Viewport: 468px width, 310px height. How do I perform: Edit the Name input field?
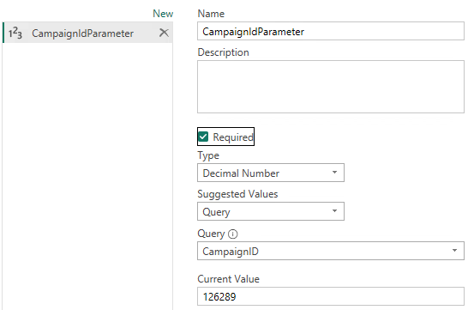(x=331, y=31)
